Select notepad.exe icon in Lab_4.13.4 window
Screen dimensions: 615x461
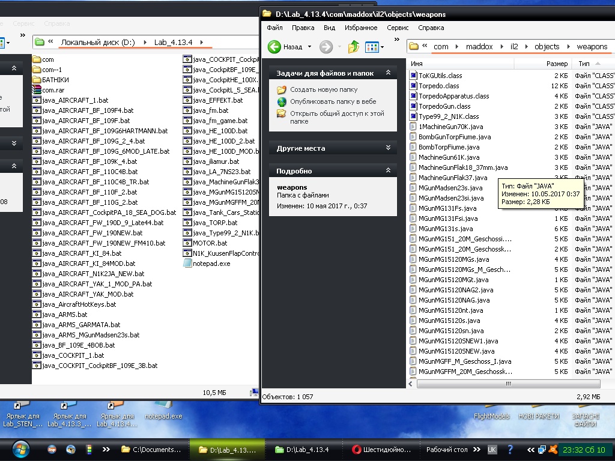(187, 264)
